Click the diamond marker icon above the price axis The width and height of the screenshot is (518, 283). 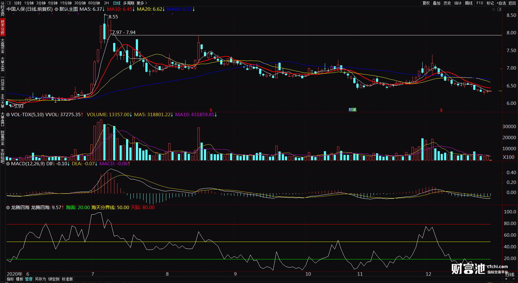point(493,10)
